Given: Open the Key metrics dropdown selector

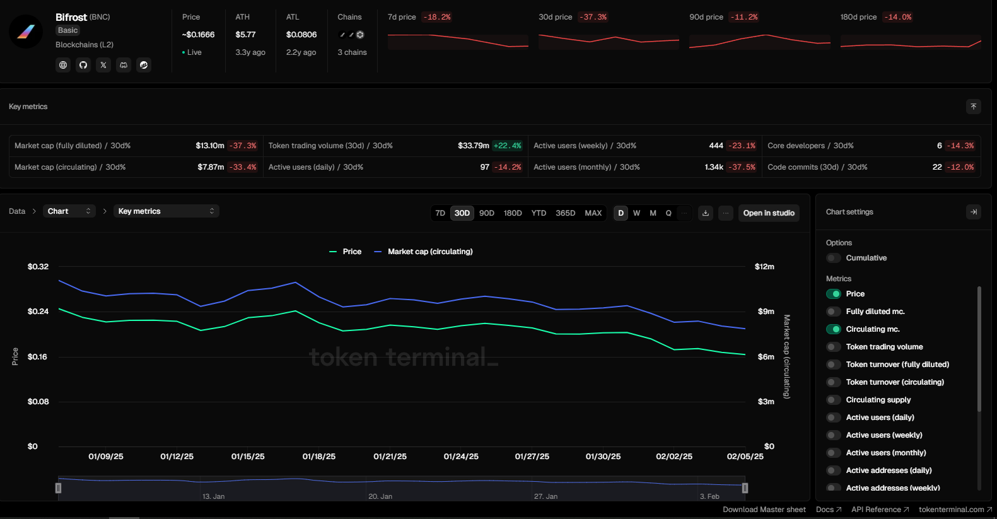Looking at the screenshot, I should coord(166,211).
